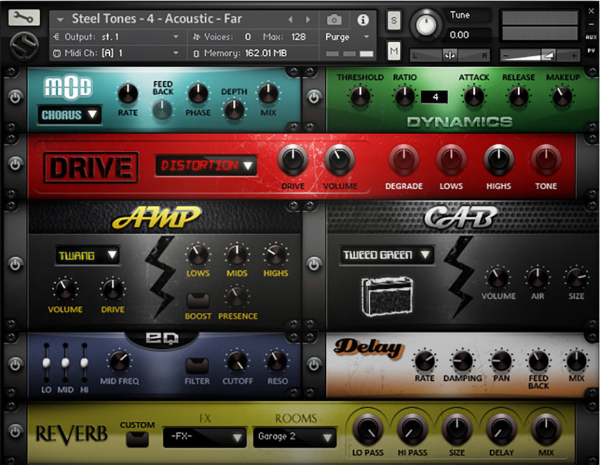Click the pan control between L and R
Viewport: 600px width, 465px height.
click(450, 54)
